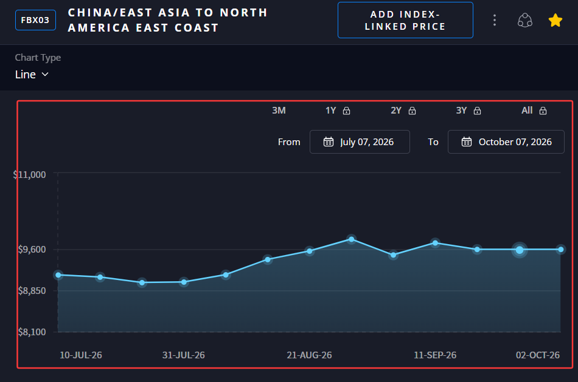Click the lock icon next to 2Y
Image resolution: width=578 pixels, height=382 pixels.
[x=412, y=111]
